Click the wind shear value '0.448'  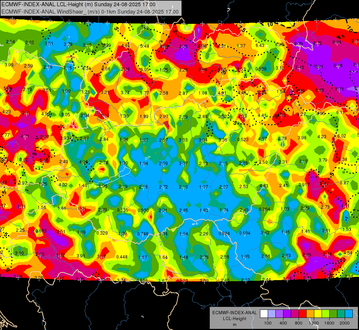pos(122,257)
